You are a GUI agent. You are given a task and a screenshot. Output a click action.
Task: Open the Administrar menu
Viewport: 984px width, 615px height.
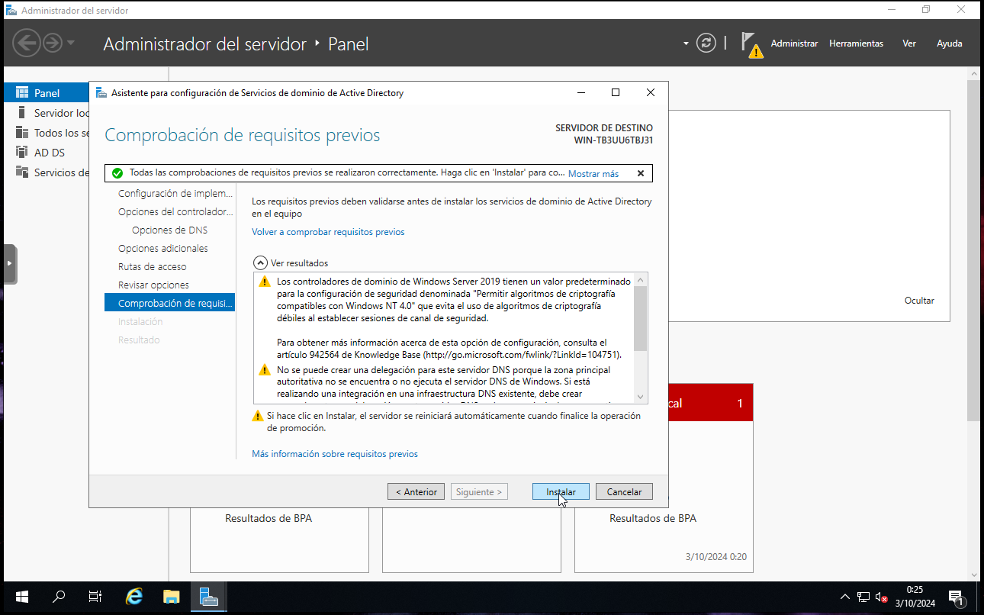pos(794,43)
